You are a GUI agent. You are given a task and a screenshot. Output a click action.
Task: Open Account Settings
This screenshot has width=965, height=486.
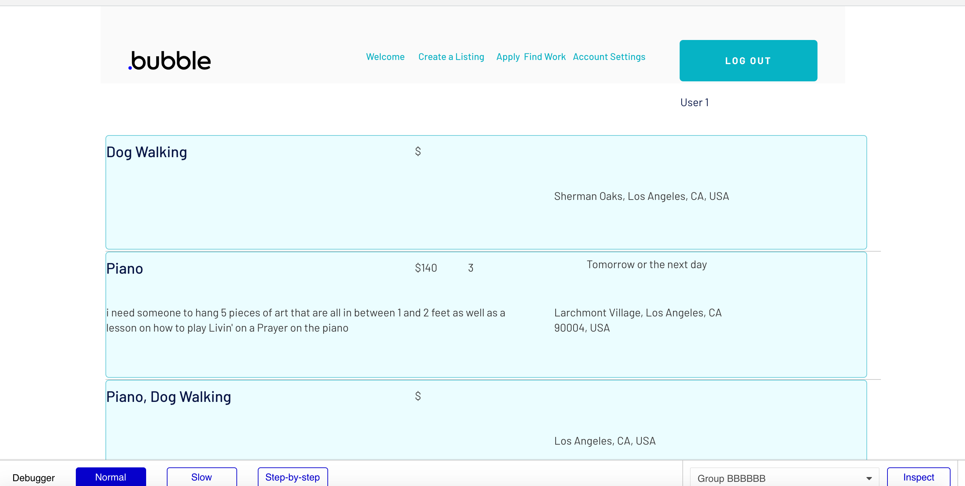pos(609,57)
